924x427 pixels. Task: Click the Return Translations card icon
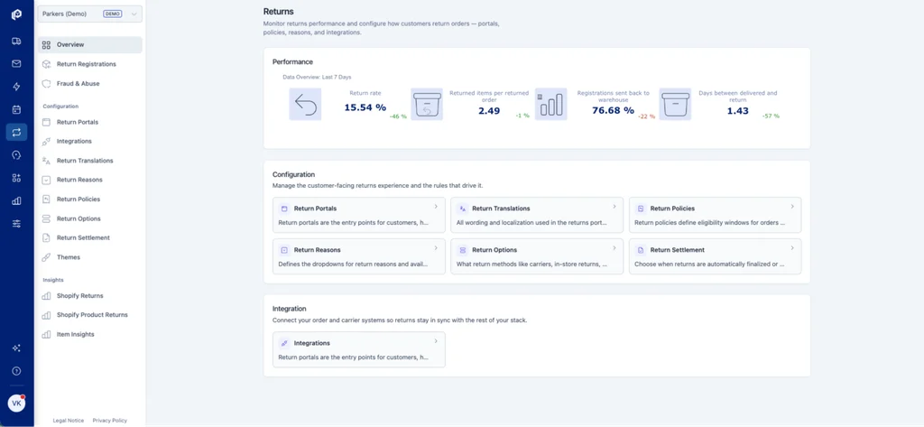[463, 209]
